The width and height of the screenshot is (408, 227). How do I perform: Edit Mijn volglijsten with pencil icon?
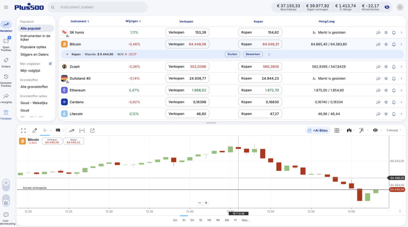50,64
